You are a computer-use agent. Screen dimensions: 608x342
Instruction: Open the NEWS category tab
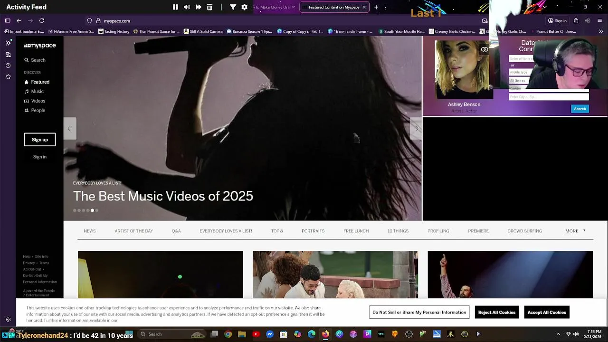90,231
